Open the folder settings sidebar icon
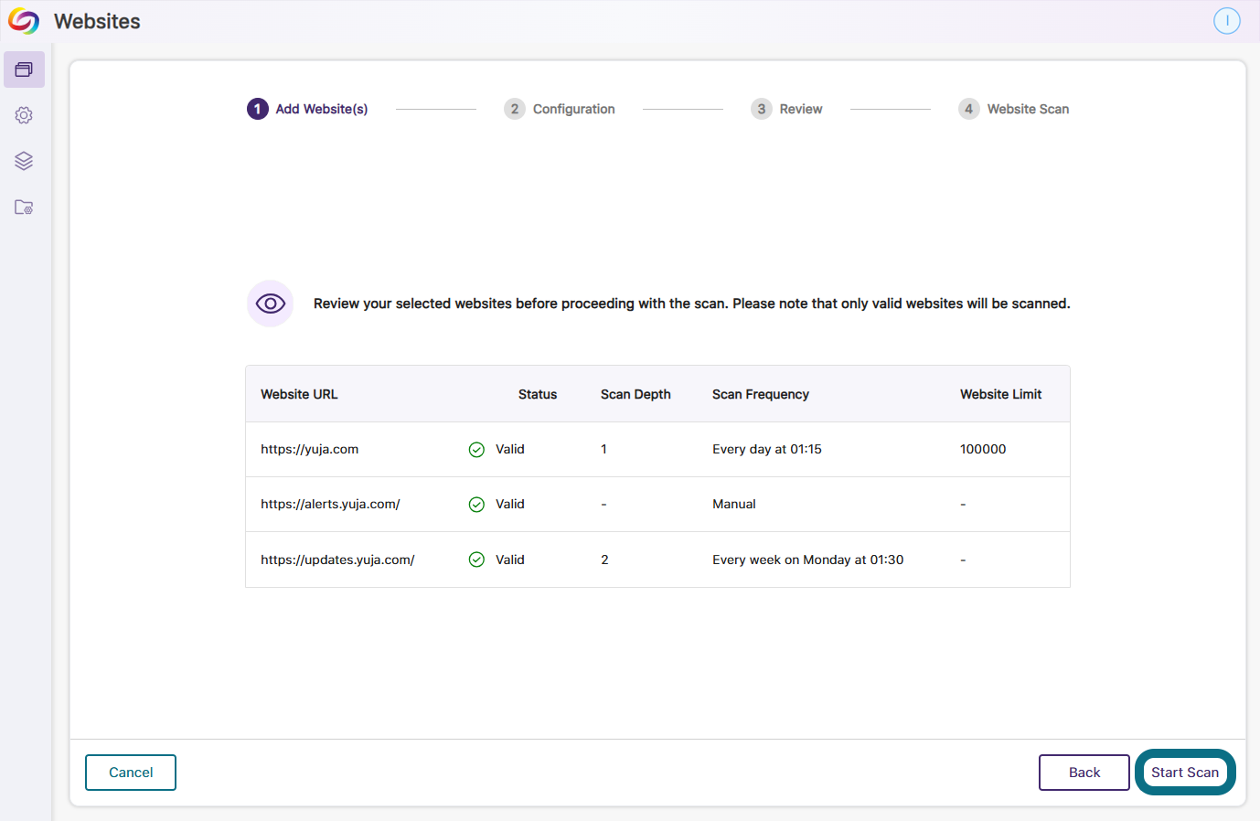This screenshot has width=1260, height=821. click(24, 208)
